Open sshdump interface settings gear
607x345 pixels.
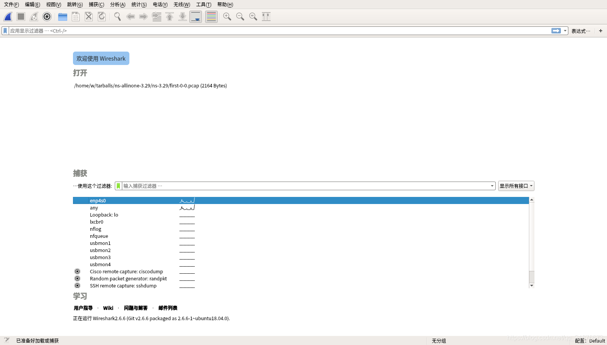[77, 286]
